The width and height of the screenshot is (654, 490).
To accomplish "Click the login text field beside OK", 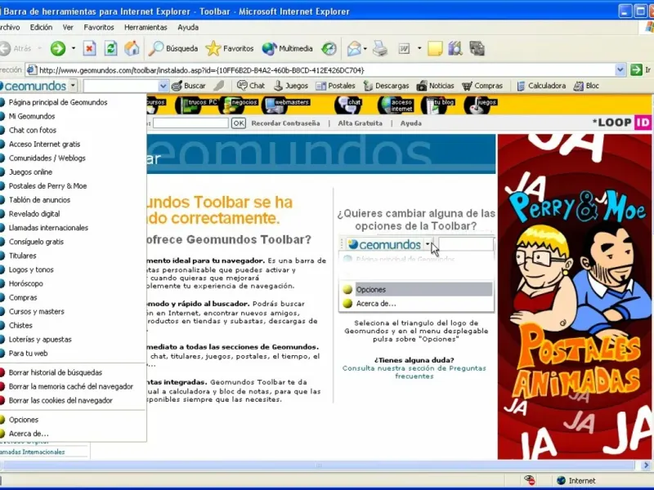I will pyautogui.click(x=190, y=123).
